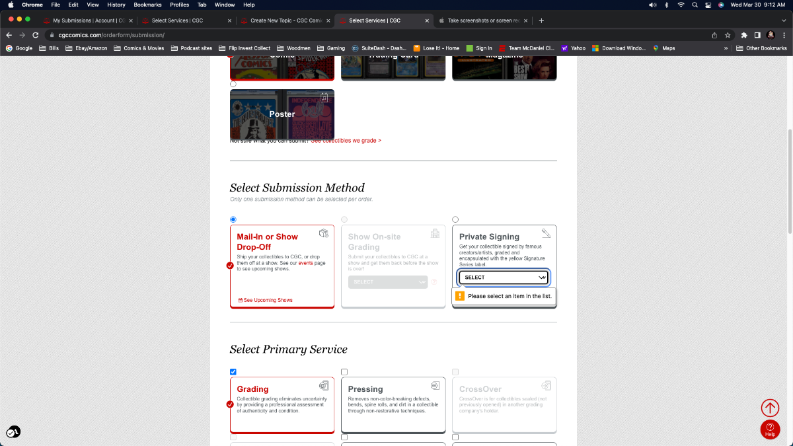Click the See Upcoming Shows link
The height and width of the screenshot is (446, 793).
[x=265, y=300]
